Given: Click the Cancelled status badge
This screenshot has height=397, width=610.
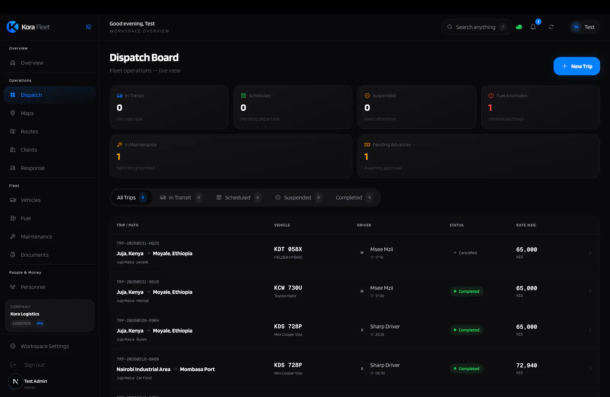Looking at the screenshot, I should pos(466,253).
